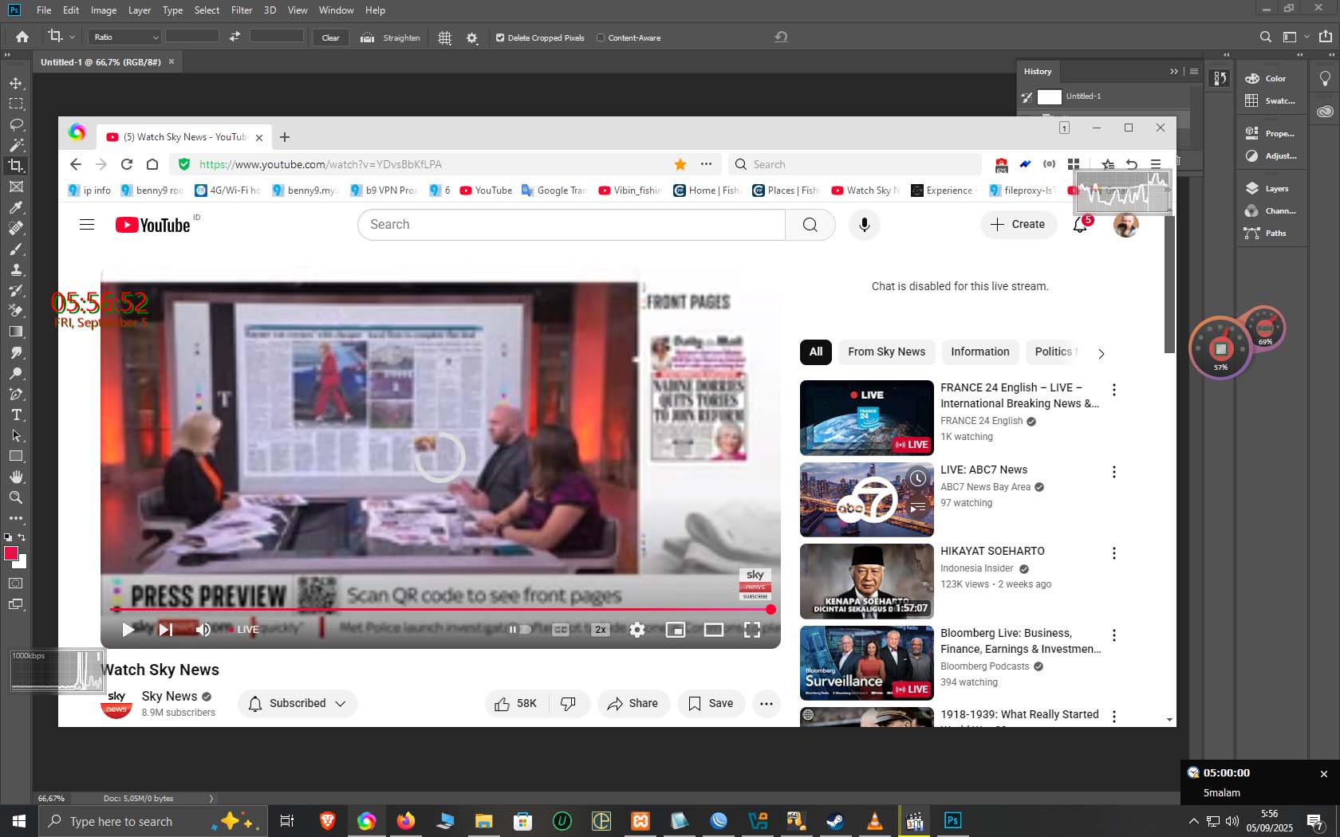Click the Share button under the video

point(633,704)
